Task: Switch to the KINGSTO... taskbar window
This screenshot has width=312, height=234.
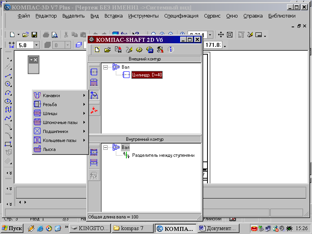Action: coord(90,228)
